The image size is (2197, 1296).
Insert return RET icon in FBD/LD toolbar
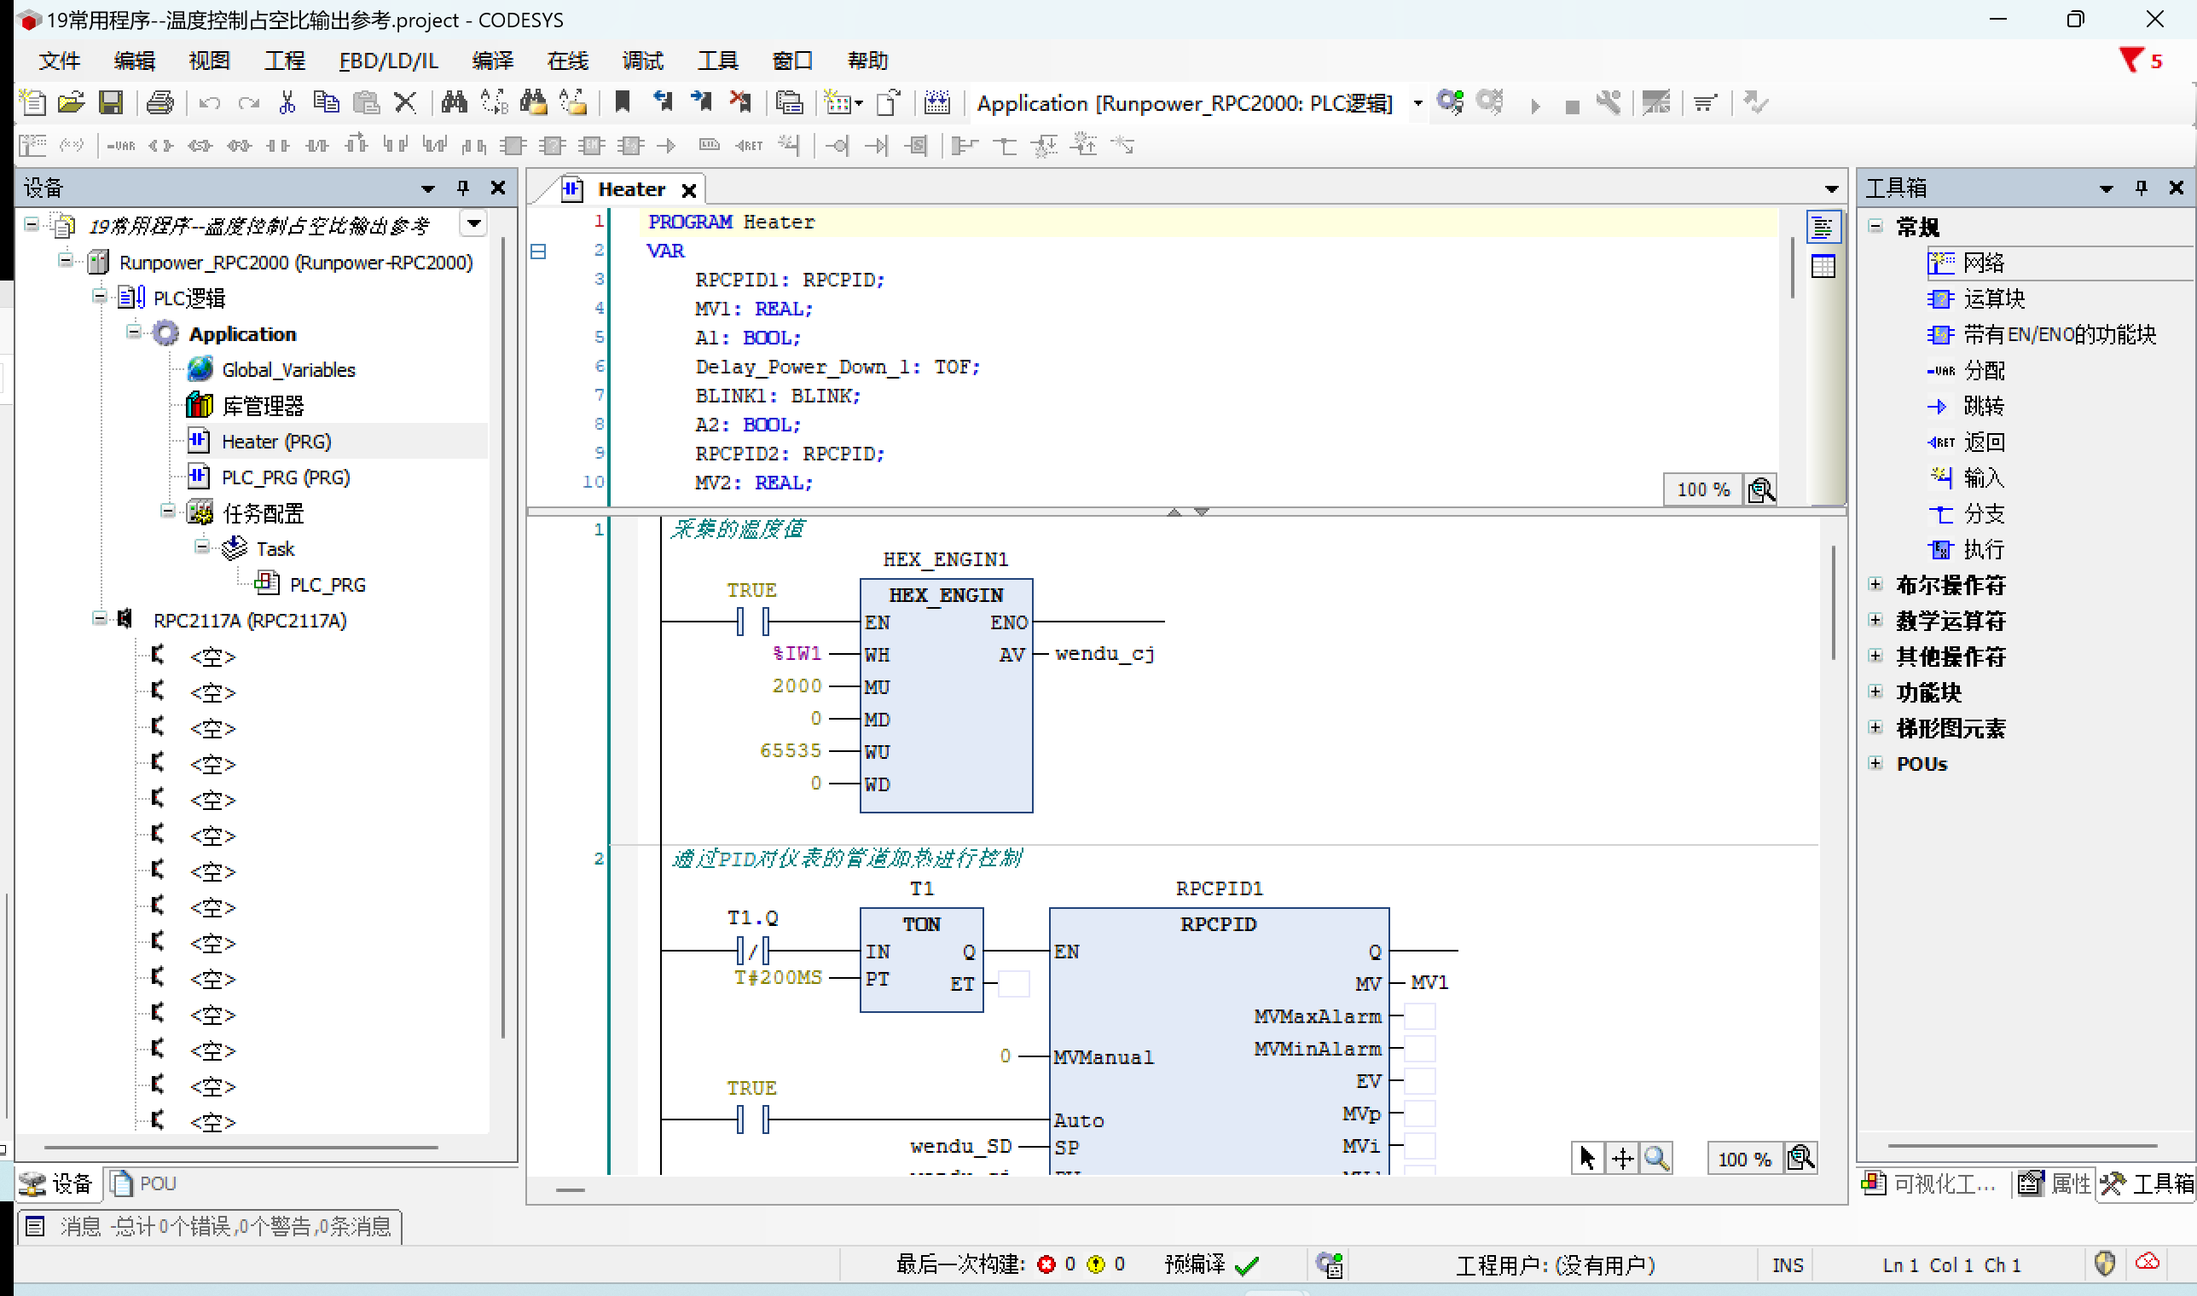tap(750, 146)
